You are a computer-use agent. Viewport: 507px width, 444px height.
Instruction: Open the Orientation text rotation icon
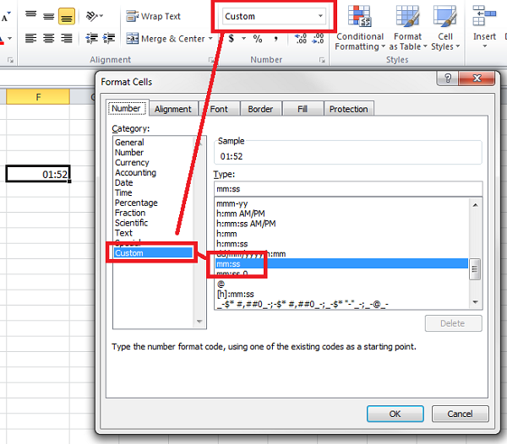pos(94,16)
